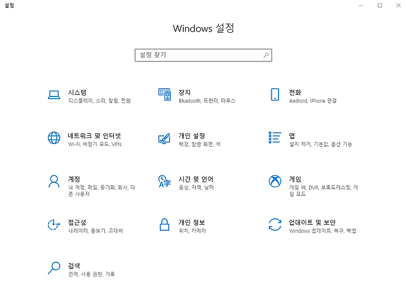
Task: Open the 시스템 laptop icon
Action: (54, 95)
